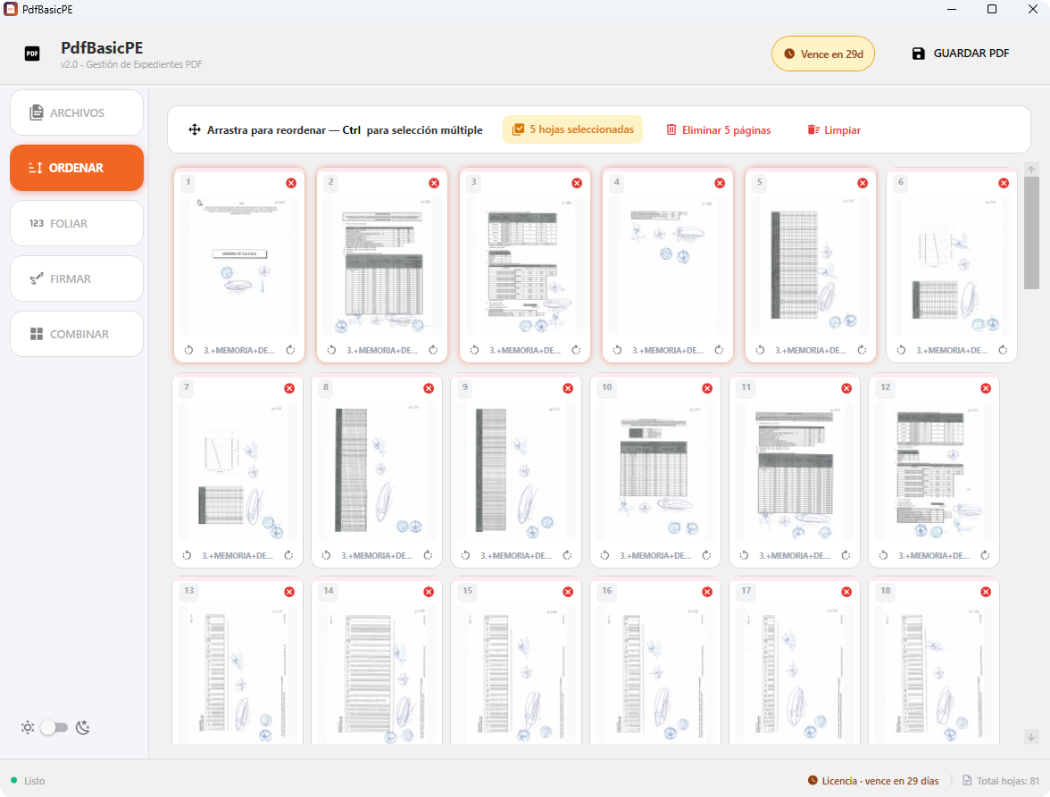Remove page 2 with its red X
Viewport: 1050px width, 797px height.
[x=434, y=183]
